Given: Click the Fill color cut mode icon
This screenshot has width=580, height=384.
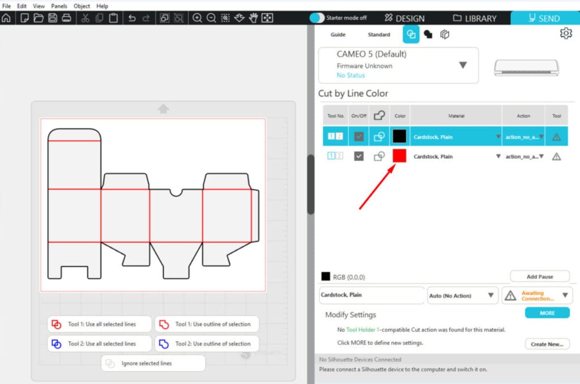Looking at the screenshot, I should point(428,34).
